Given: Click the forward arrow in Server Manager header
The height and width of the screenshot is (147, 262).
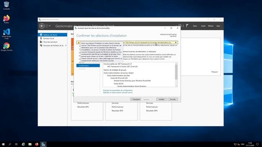Looking at the screenshot, I should click(x=47, y=26).
